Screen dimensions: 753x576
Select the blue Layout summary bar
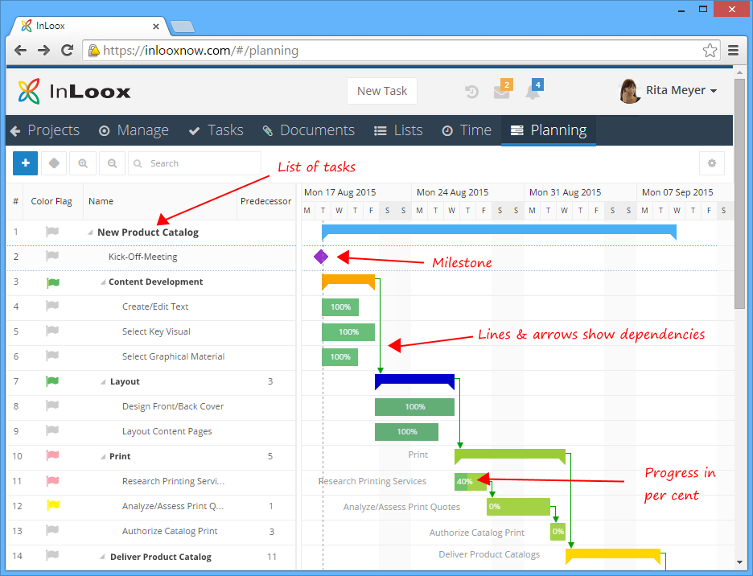coord(414,381)
